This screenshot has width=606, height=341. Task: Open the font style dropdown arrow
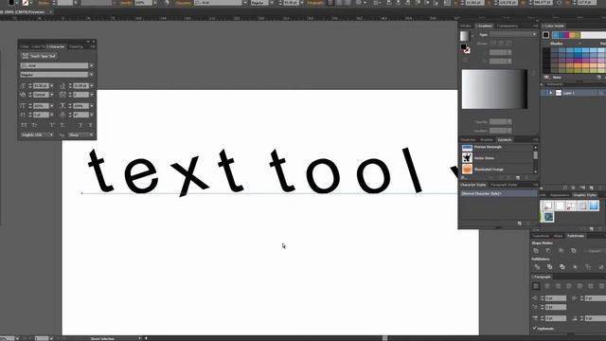click(x=92, y=75)
